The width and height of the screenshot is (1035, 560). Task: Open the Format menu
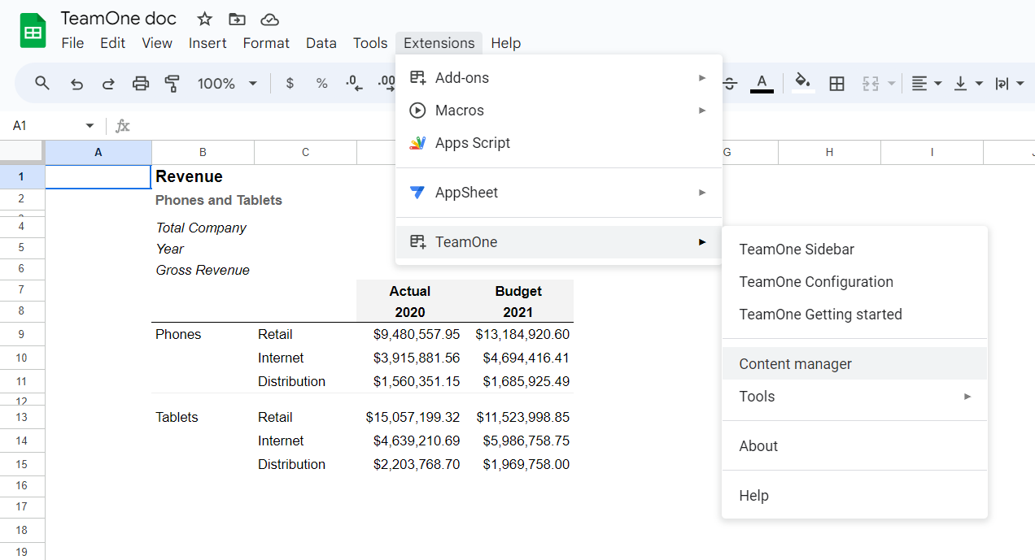pos(266,43)
